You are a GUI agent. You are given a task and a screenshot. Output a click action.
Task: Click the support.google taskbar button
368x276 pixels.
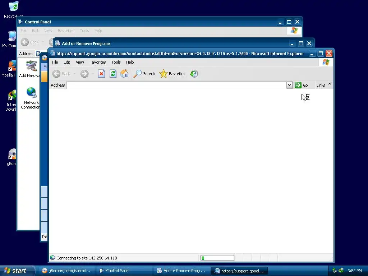tap(239, 271)
